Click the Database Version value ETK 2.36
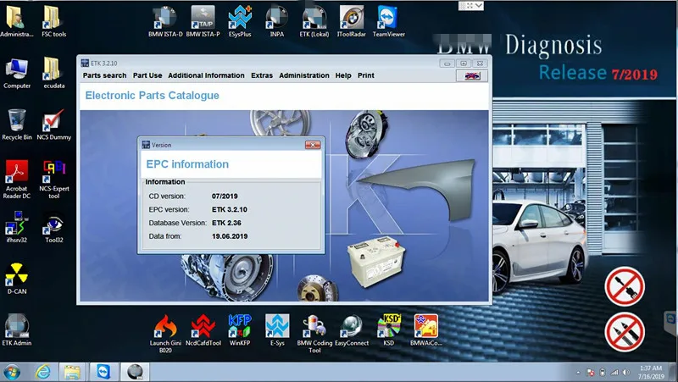The image size is (678, 382). point(226,223)
